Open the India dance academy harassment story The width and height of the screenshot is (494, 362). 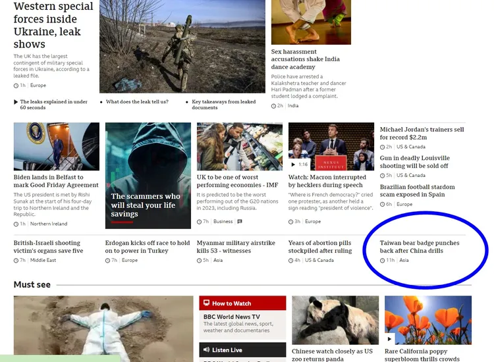point(306,59)
